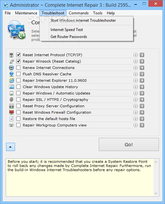
Task: Check Reset Proxy Server Configuration
Action: [18, 106]
